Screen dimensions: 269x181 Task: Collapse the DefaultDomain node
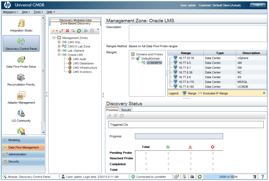pyautogui.click(x=133, y=58)
